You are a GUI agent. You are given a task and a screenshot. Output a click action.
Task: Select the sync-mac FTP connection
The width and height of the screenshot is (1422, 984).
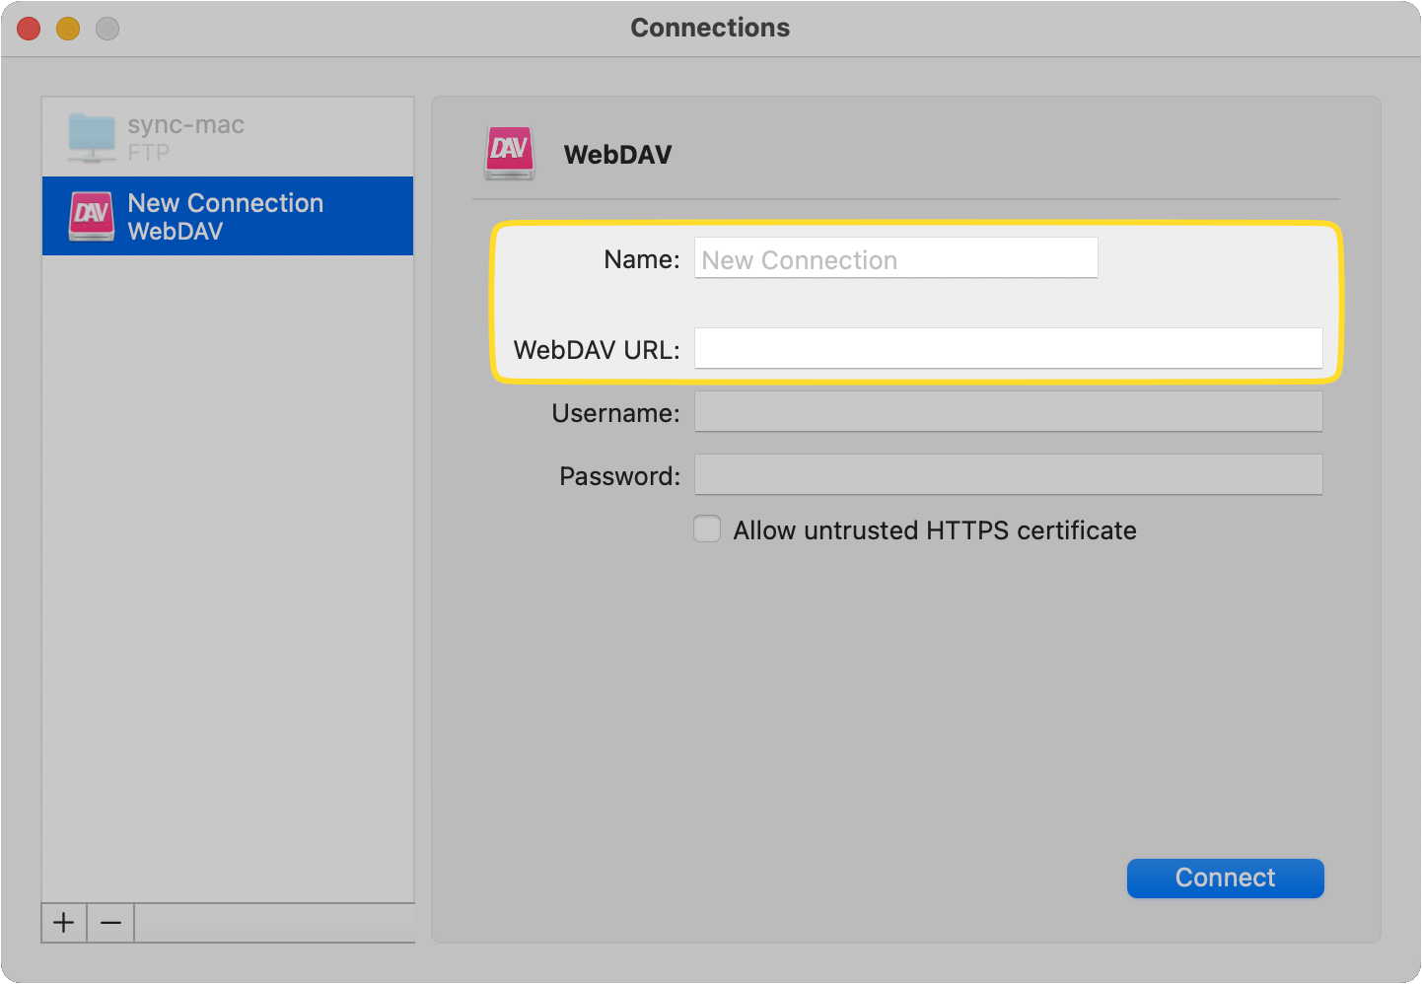(x=227, y=137)
